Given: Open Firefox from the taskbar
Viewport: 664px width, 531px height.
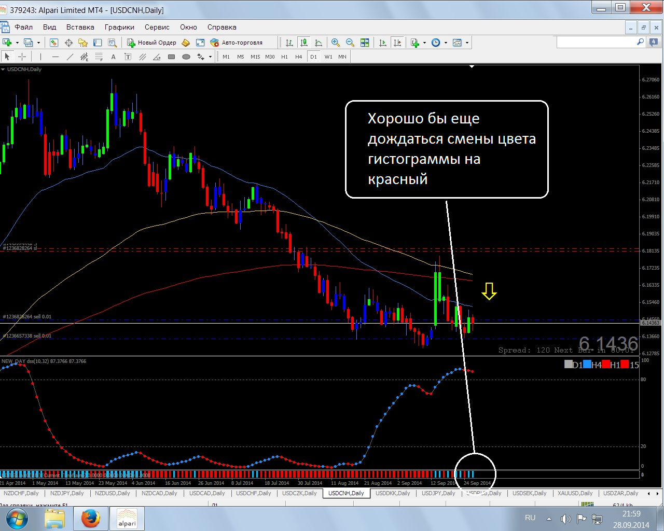Looking at the screenshot, I should coord(90,518).
